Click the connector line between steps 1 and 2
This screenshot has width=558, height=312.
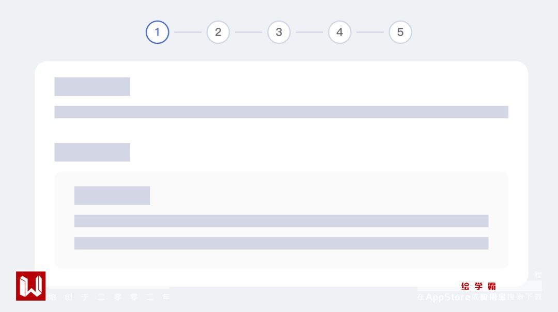click(x=188, y=32)
